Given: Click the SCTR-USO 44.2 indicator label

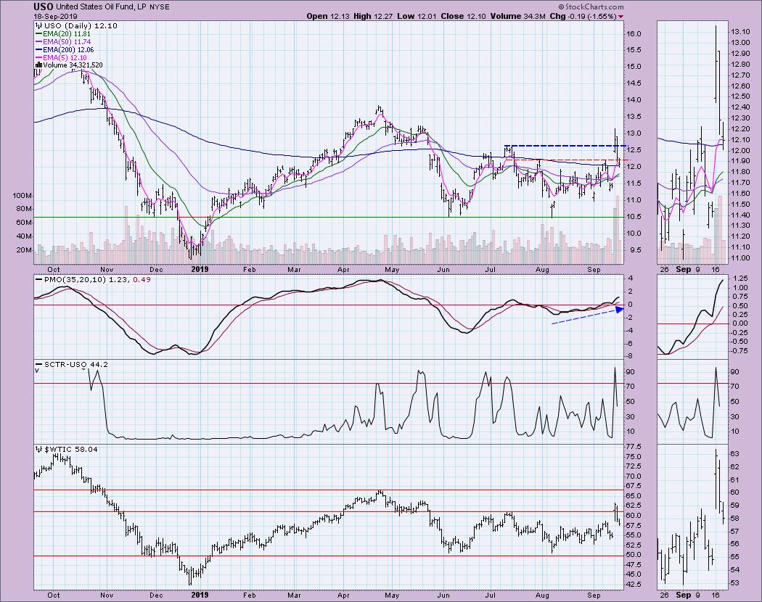Looking at the screenshot, I should pos(75,364).
